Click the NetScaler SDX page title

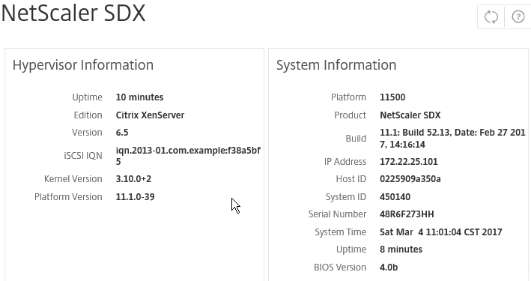coord(73,13)
